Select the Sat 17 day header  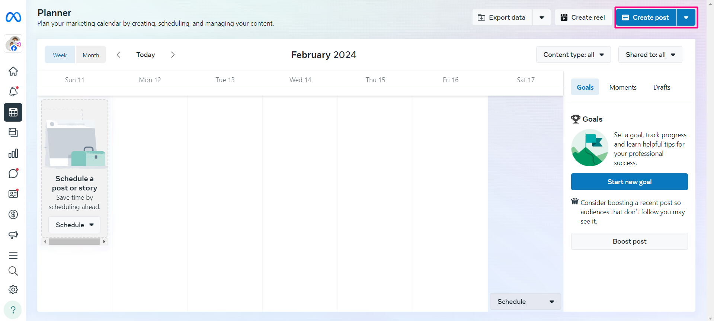[x=526, y=80]
